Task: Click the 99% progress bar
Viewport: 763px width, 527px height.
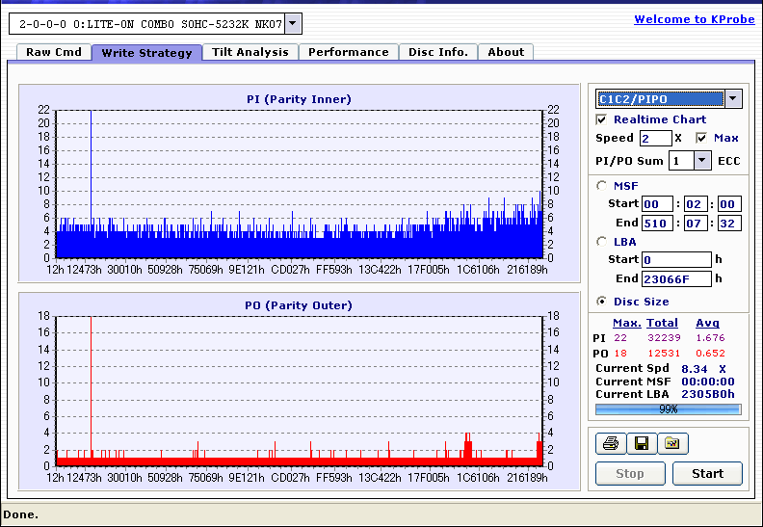Action: point(668,408)
